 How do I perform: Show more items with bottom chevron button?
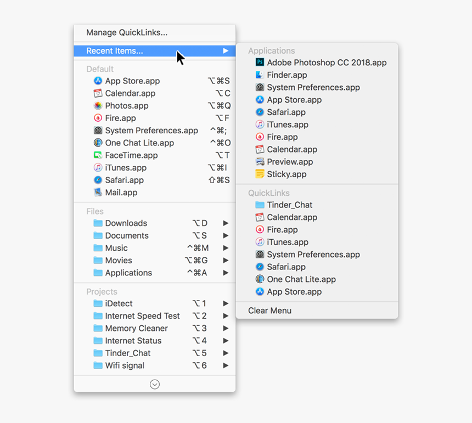pos(155,385)
